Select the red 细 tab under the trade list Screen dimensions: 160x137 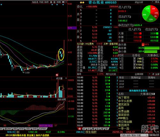coord(80,129)
